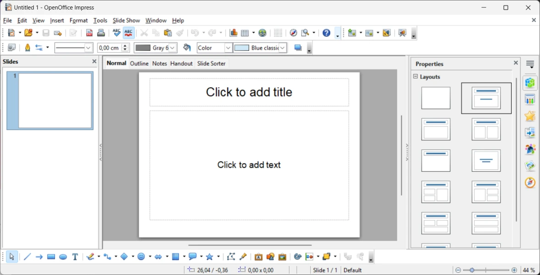Open the area style Color dropdown

pyautogui.click(x=228, y=48)
